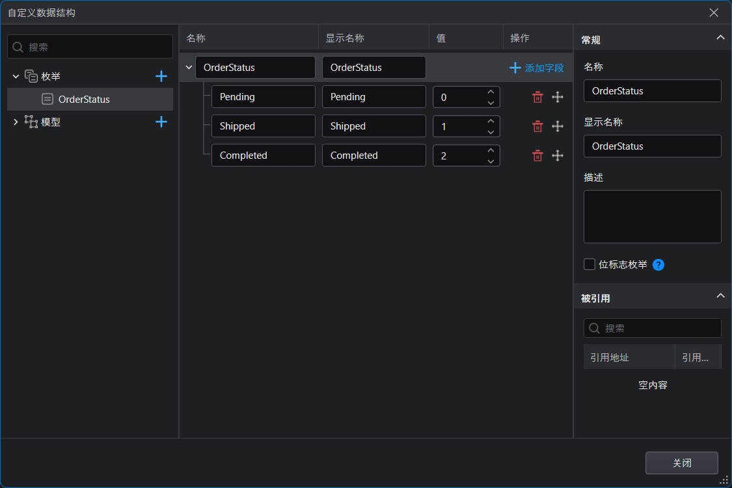Collapse the 枚举 tree node

pyautogui.click(x=16, y=76)
